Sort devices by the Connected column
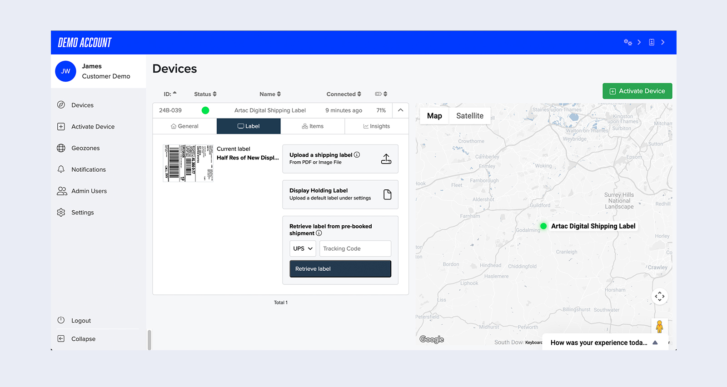727x387 pixels. 344,94
